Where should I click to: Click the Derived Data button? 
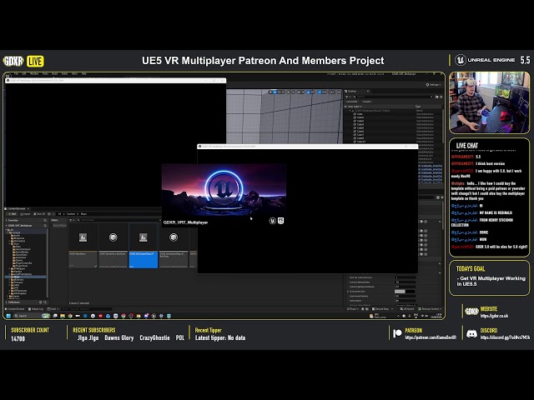click(382, 309)
